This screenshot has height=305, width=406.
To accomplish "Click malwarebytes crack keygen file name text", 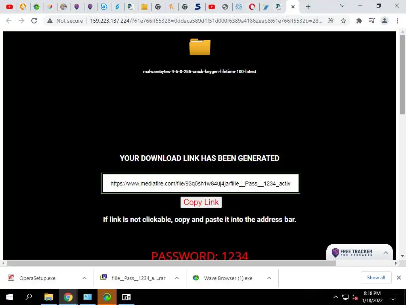I will coord(200,71).
